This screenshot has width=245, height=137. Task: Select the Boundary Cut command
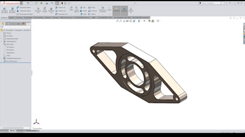pyautogui.click(x=61, y=14)
